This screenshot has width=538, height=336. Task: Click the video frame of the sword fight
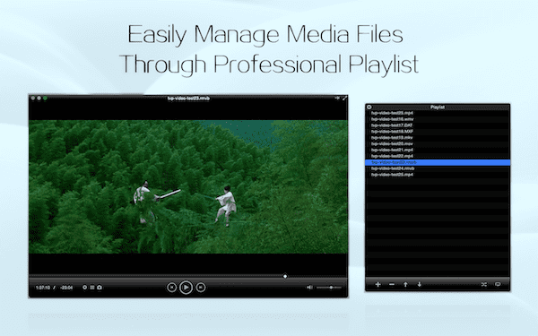tap(188, 187)
